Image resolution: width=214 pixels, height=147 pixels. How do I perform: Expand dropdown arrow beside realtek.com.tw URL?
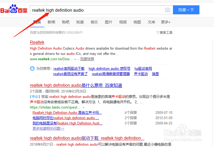pos(75,59)
